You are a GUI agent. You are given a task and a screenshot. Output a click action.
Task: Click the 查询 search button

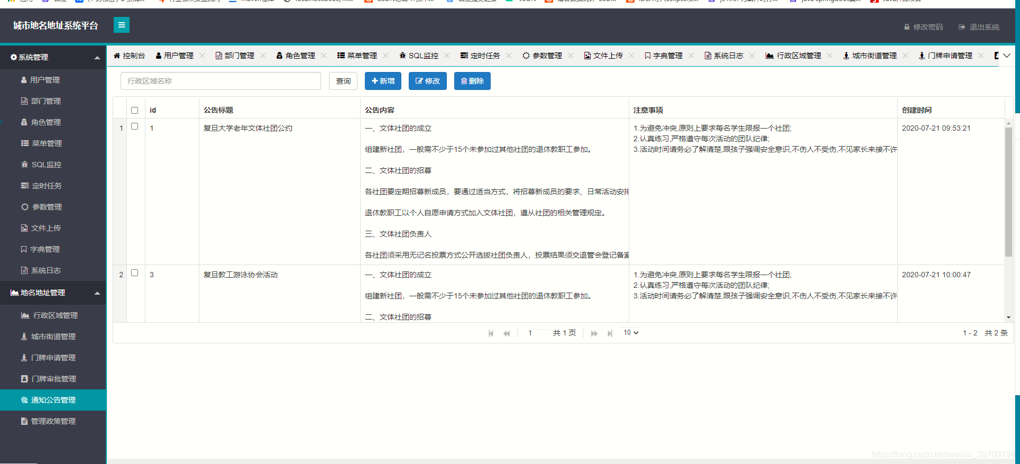343,81
